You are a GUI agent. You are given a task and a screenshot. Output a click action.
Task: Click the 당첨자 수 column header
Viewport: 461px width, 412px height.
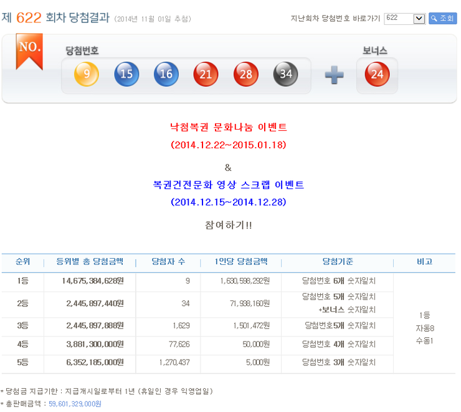pos(168,261)
